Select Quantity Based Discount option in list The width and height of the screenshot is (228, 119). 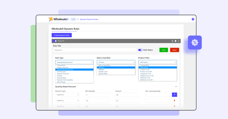[74, 70]
